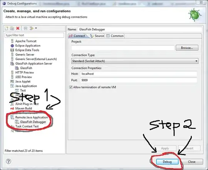208x170 pixels.
Task: Delete the selected launch configuration
Action: point(18,28)
